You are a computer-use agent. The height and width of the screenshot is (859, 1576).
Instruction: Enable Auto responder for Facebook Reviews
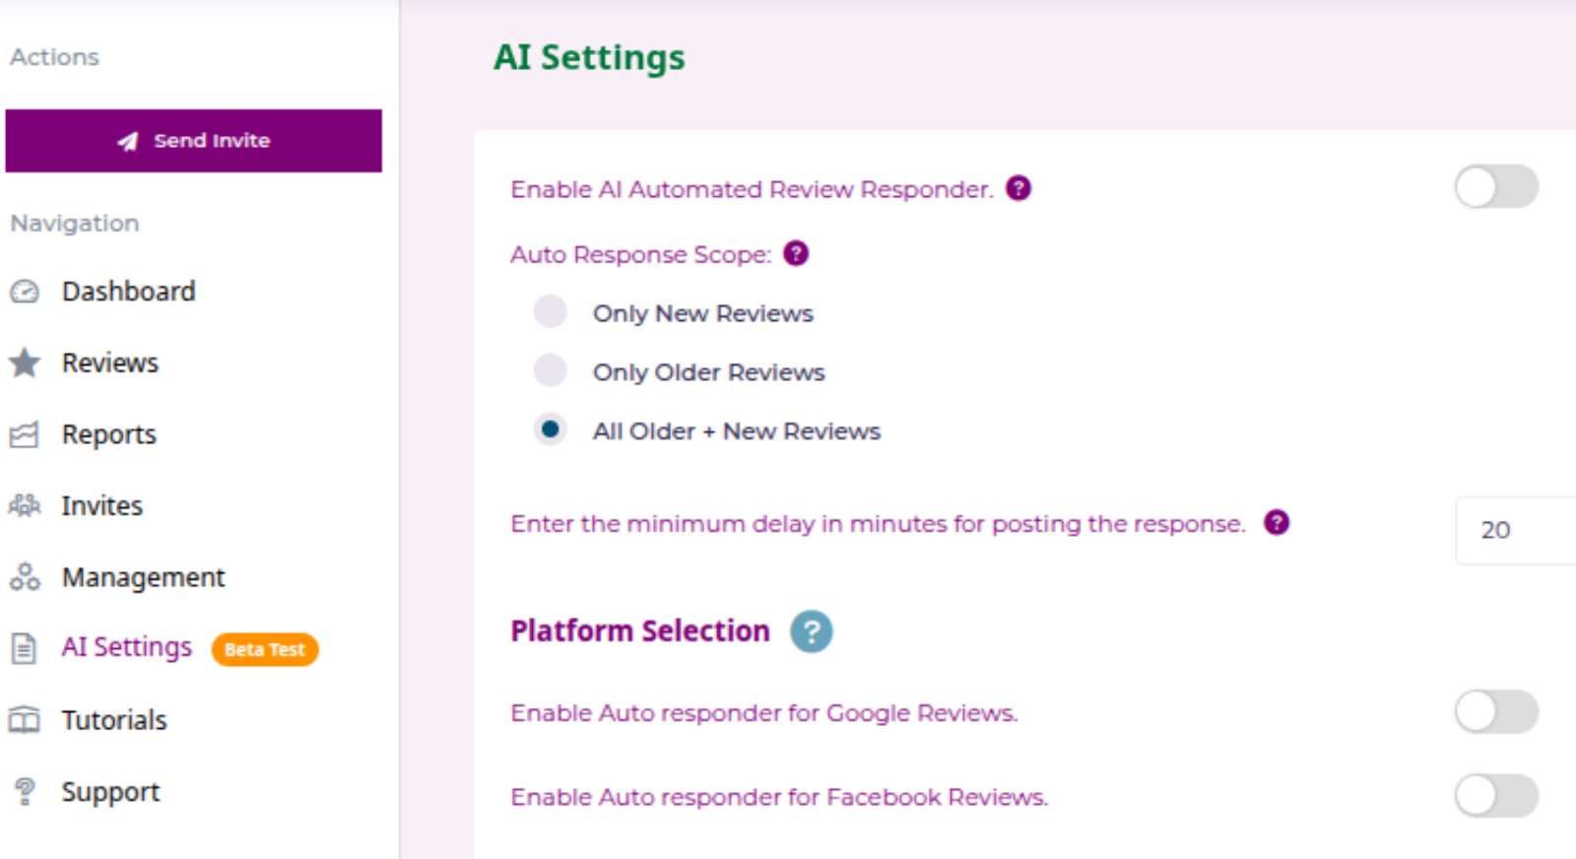pos(1495,796)
